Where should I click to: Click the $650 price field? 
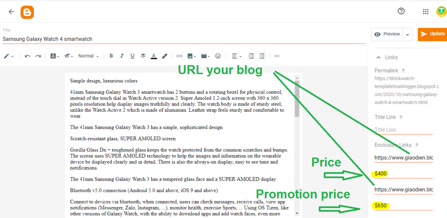tap(404, 206)
